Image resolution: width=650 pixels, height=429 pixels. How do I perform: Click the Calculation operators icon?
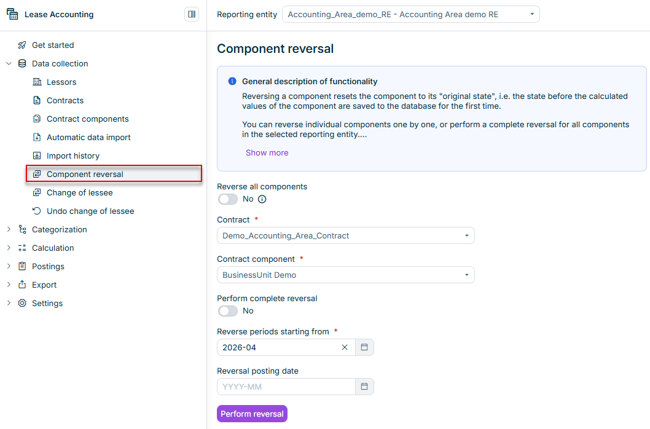point(22,248)
